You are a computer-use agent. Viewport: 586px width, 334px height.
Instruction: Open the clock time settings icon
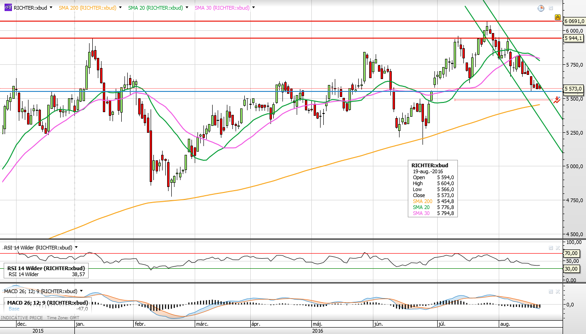[x=541, y=8]
